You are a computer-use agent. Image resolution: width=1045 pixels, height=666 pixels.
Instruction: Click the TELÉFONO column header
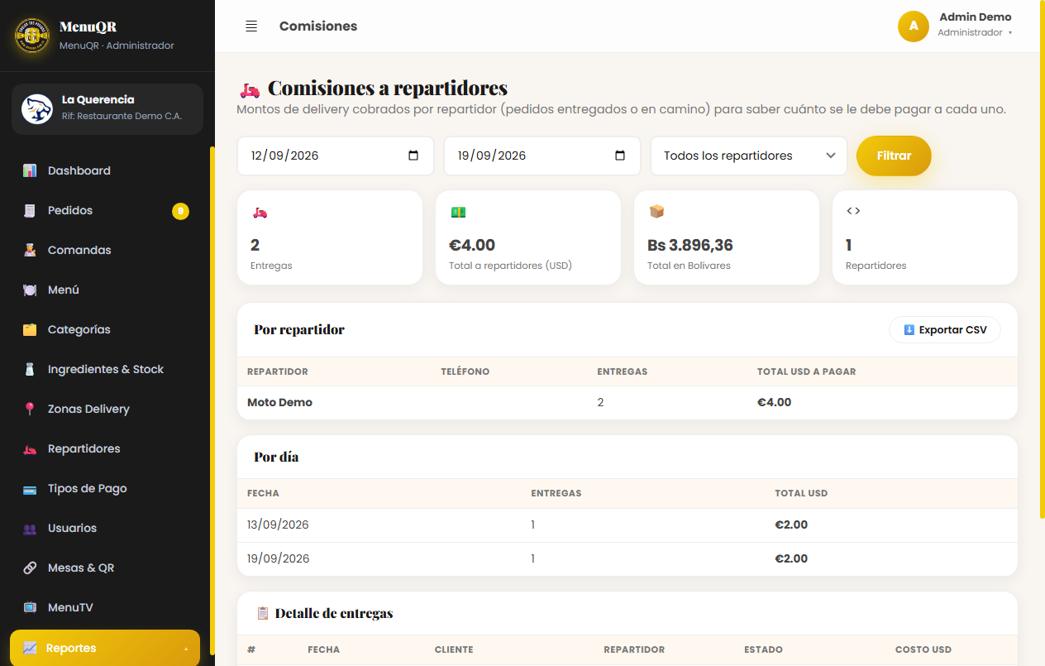[x=465, y=371]
